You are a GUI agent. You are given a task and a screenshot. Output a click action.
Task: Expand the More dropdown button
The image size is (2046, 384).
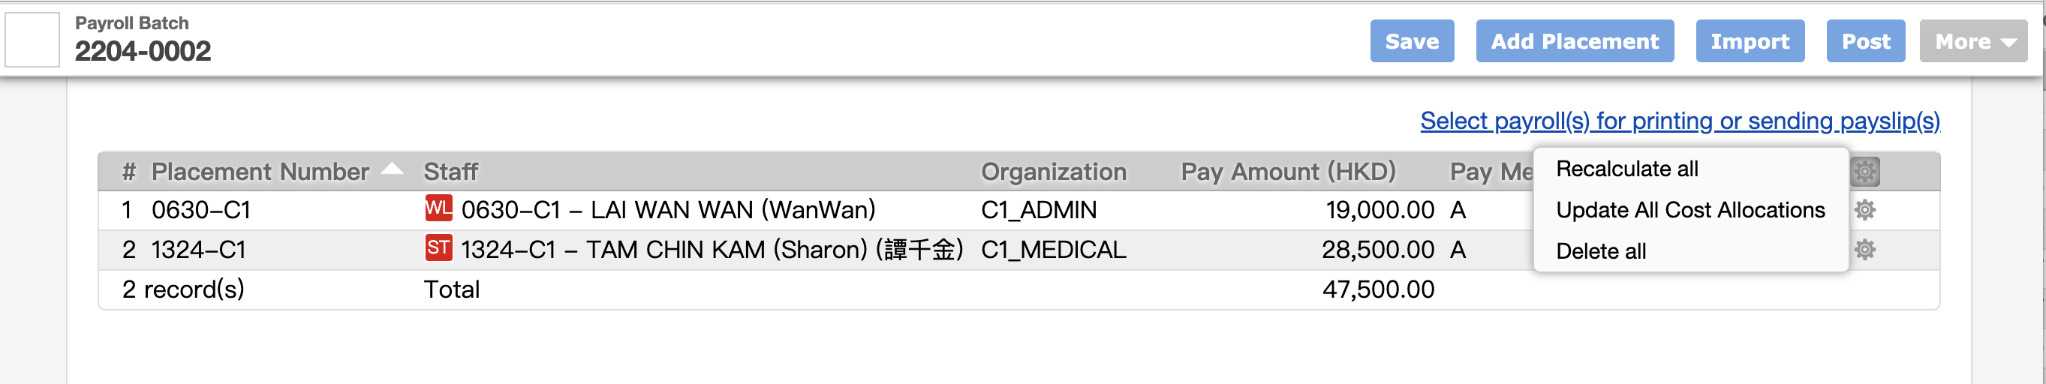click(x=1973, y=41)
